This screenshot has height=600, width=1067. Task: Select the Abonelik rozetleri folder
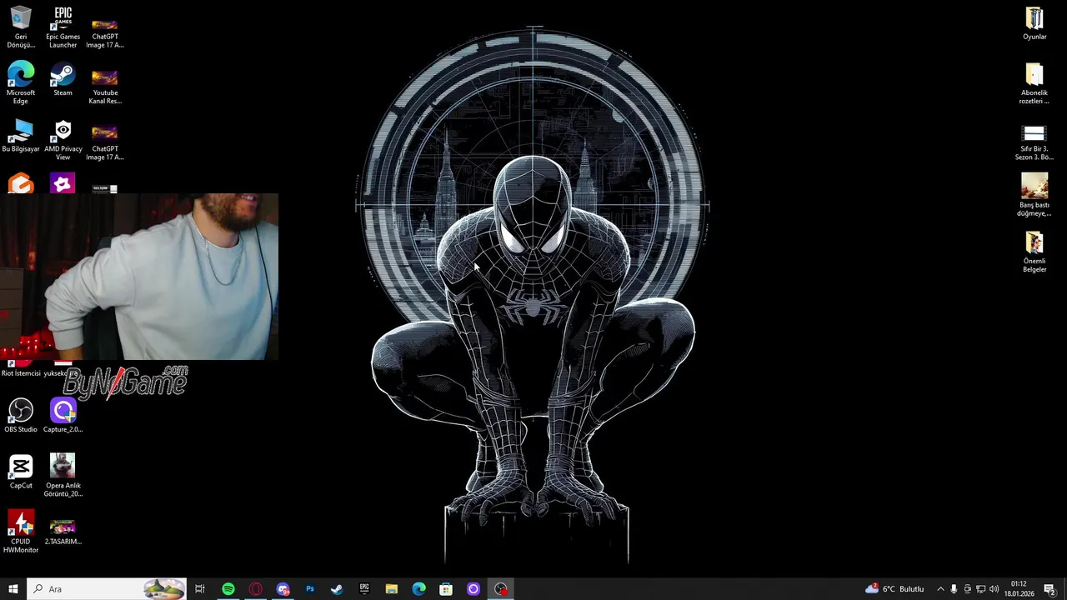1034,83
